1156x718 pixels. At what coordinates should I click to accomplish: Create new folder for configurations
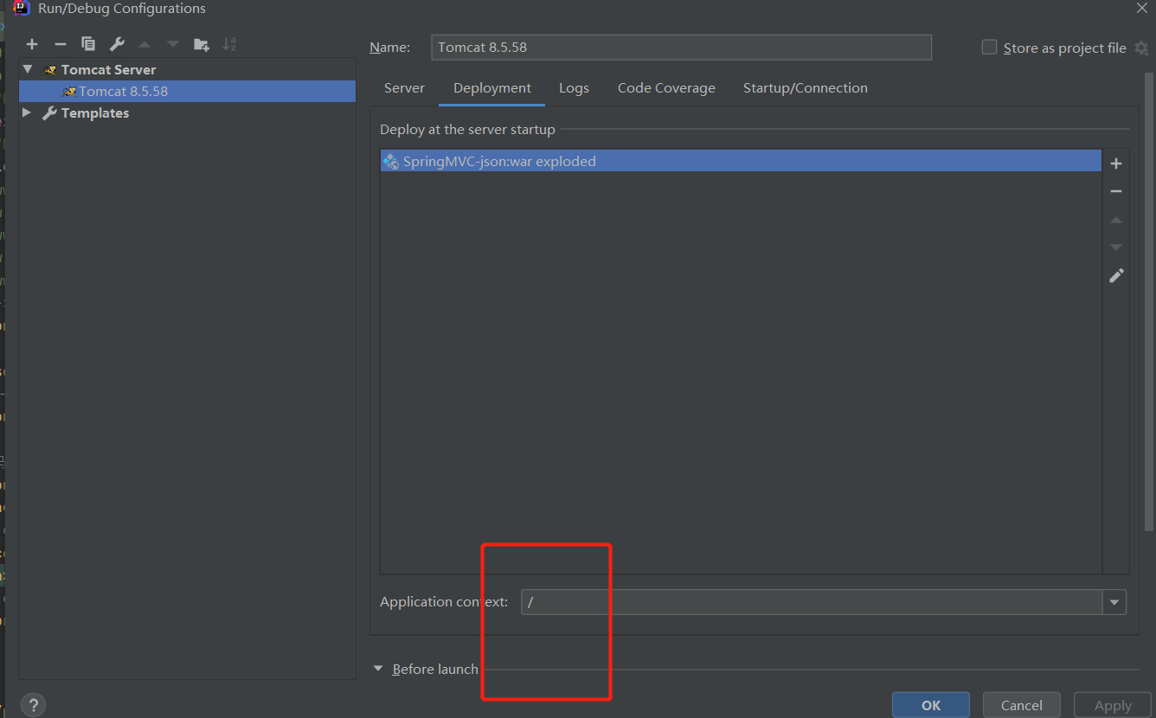pyautogui.click(x=202, y=44)
